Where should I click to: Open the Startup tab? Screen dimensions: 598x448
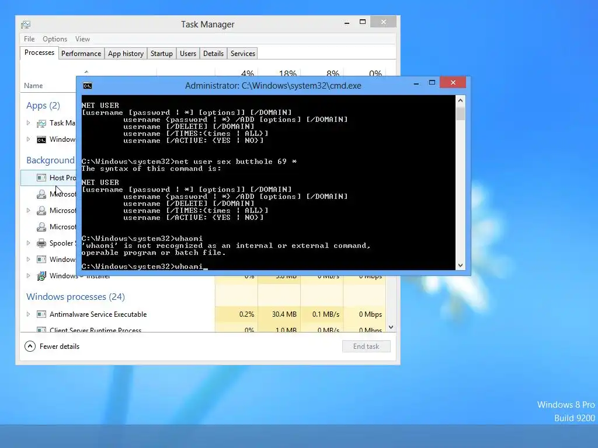tap(162, 54)
